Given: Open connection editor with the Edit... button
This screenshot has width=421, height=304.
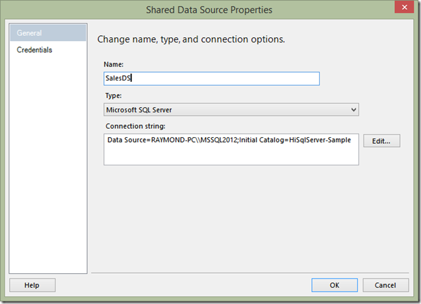Looking at the screenshot, I should tap(382, 141).
